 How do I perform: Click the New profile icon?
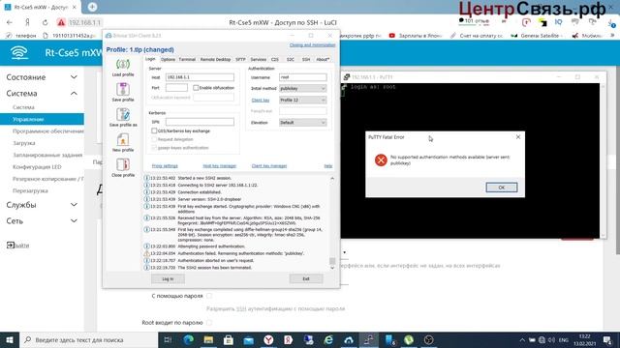(x=123, y=139)
